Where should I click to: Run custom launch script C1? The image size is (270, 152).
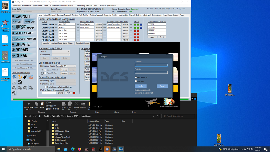[14, 88]
